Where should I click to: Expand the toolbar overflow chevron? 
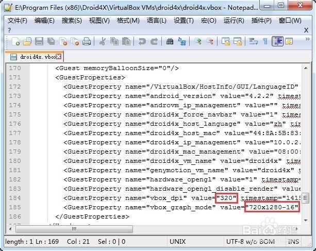pos(307,39)
